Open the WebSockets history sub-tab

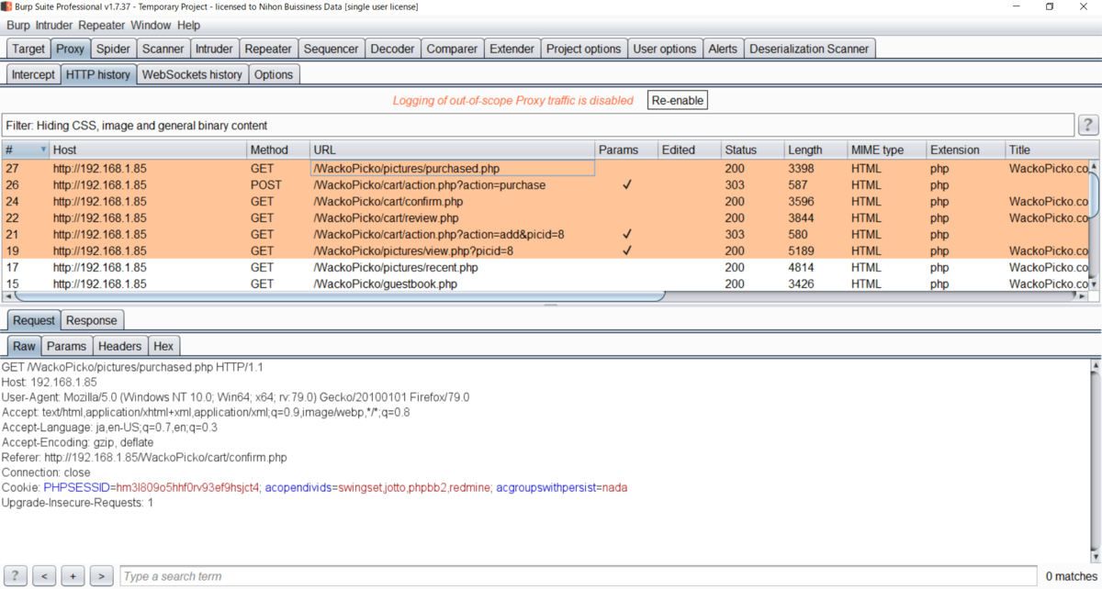pyautogui.click(x=192, y=74)
